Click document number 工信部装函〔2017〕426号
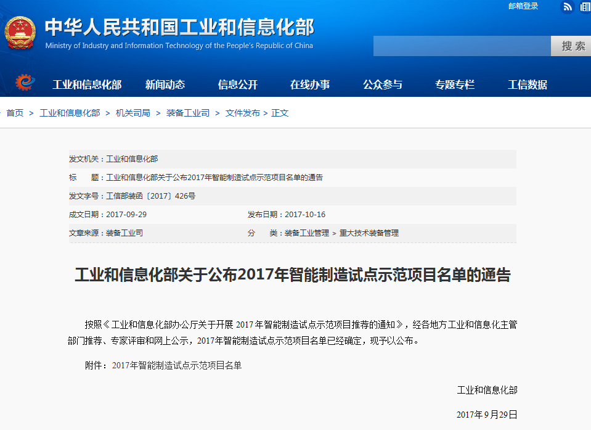Image resolution: width=591 pixels, height=430 pixels. coord(151,196)
